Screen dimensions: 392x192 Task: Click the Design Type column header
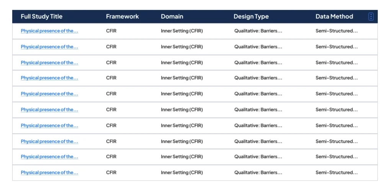[251, 16]
